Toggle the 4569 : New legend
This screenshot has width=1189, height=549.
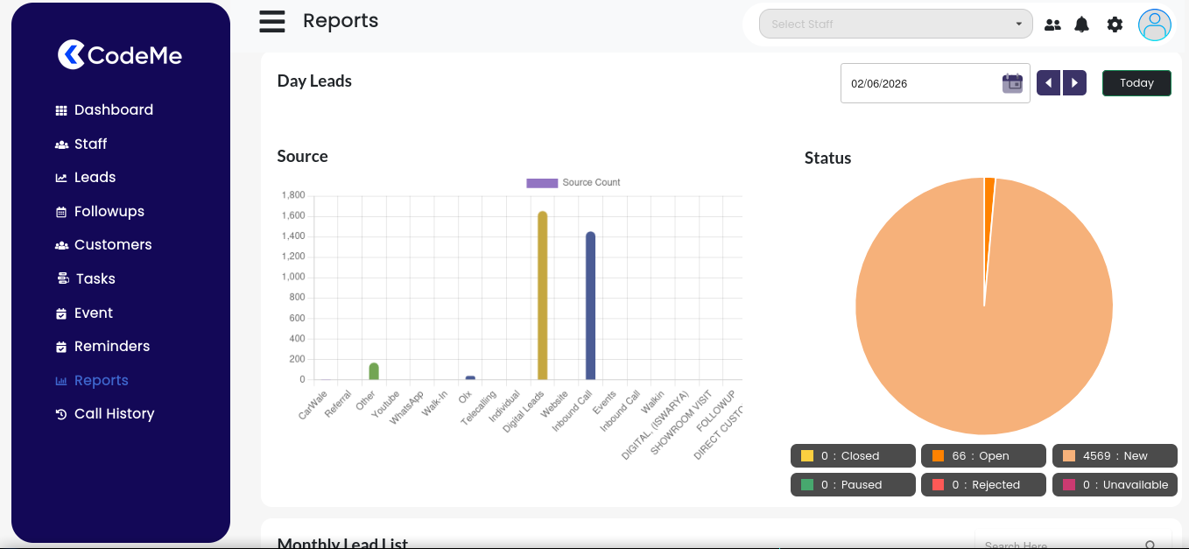pos(1115,455)
